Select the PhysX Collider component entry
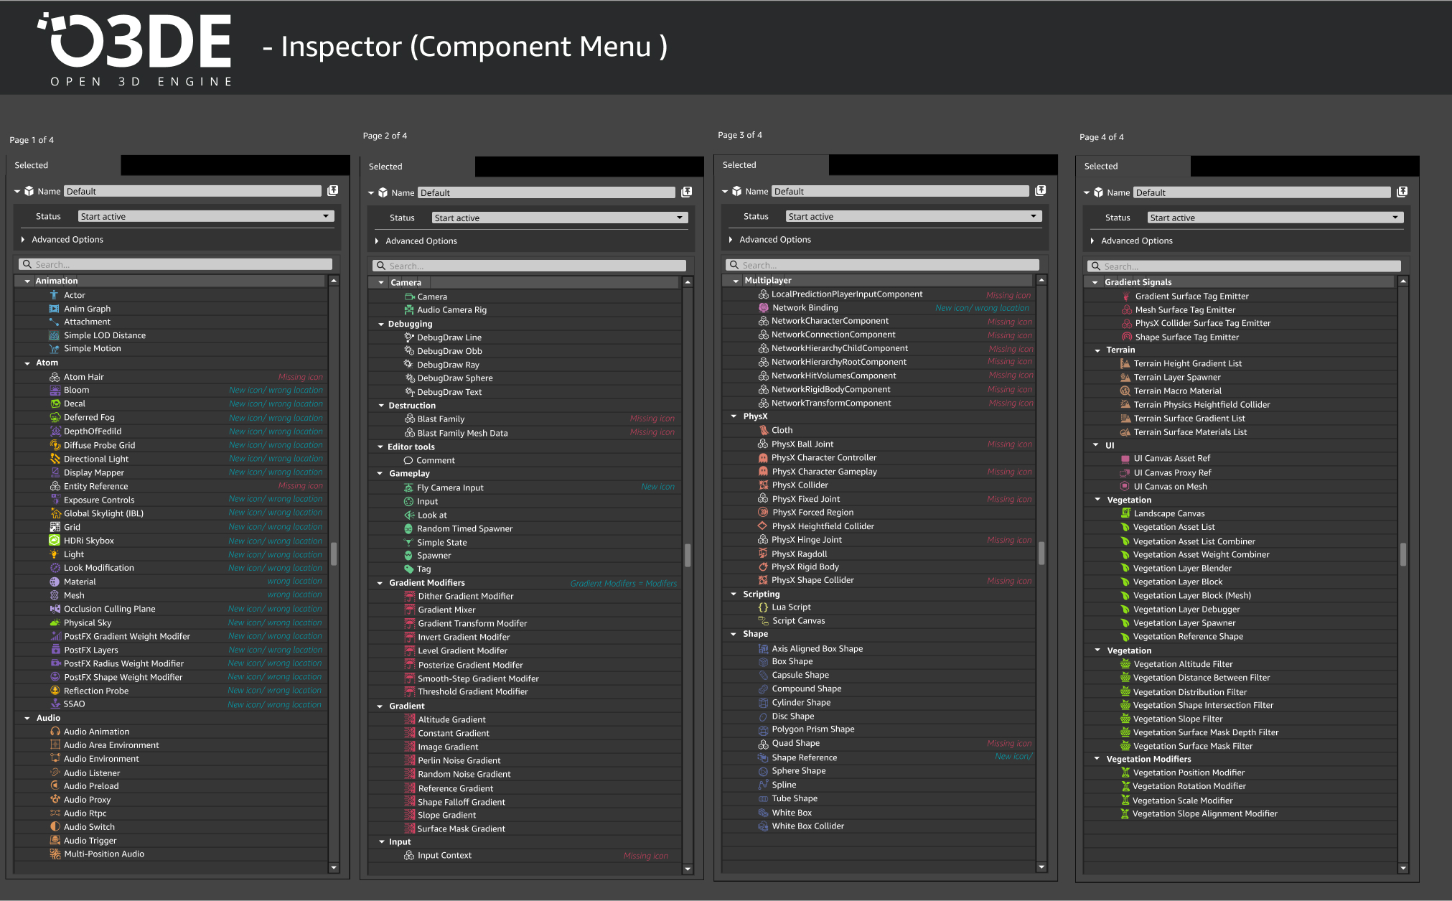 pyautogui.click(x=800, y=485)
